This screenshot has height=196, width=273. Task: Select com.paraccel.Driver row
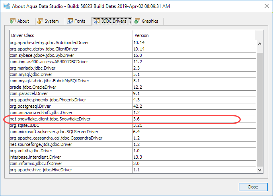point(133,93)
